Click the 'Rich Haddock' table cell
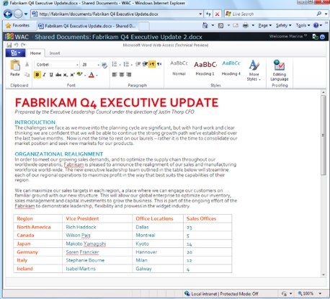This screenshot has height=299, width=330. 97,227
